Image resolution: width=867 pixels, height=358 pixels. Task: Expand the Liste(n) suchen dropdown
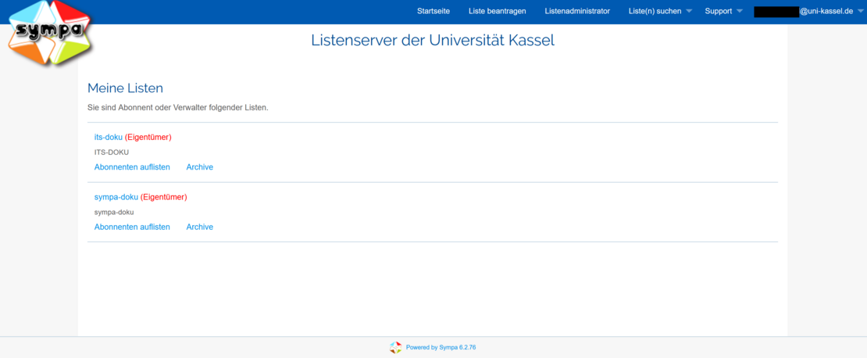(660, 11)
